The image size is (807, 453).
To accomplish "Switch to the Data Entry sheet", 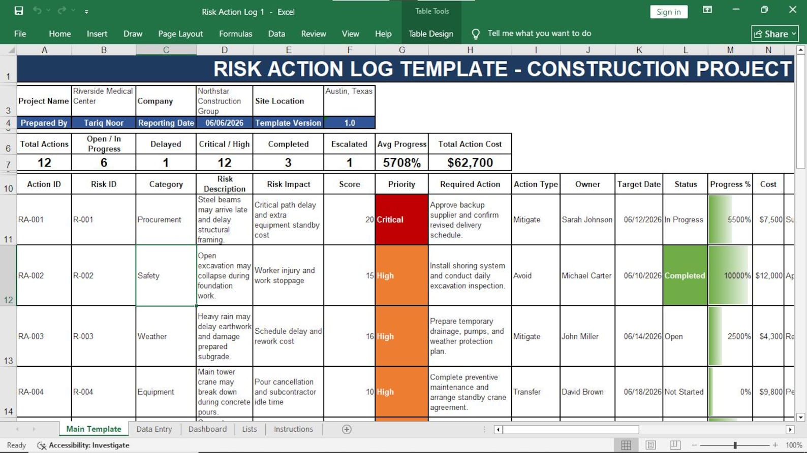I will (x=154, y=429).
